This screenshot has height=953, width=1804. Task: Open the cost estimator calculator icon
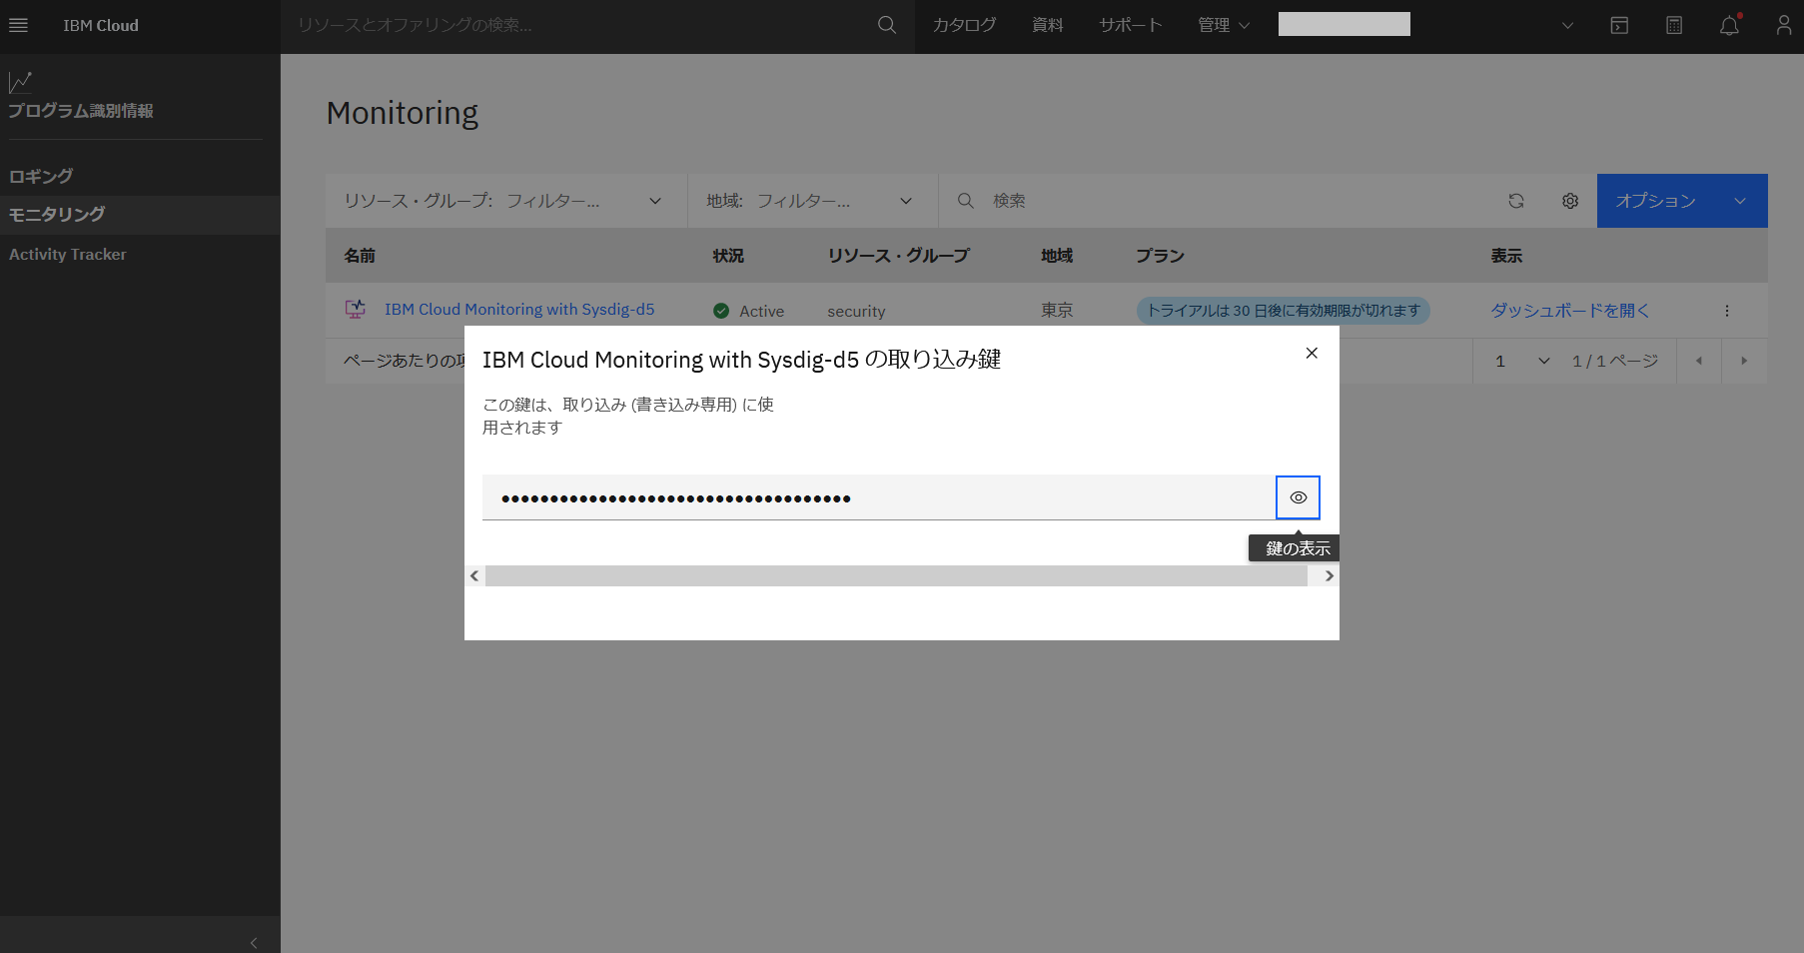tap(1674, 25)
